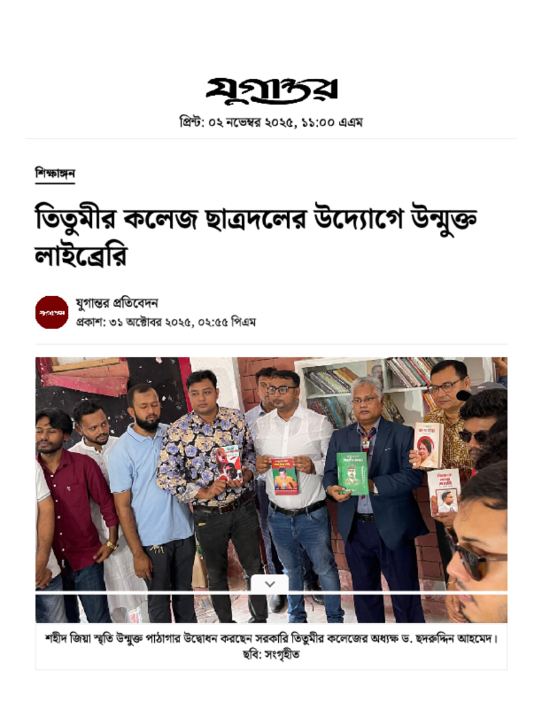This screenshot has height=702, width=542.
Task: Click the white divider bar across the photo
Action: [x=271, y=593]
